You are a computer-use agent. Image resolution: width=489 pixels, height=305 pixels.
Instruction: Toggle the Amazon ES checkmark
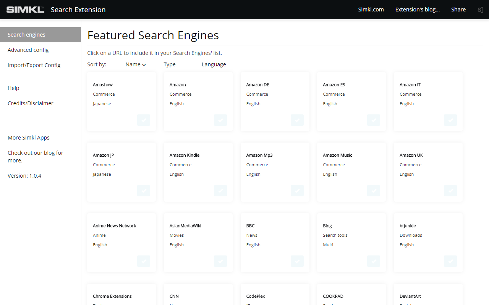374,120
